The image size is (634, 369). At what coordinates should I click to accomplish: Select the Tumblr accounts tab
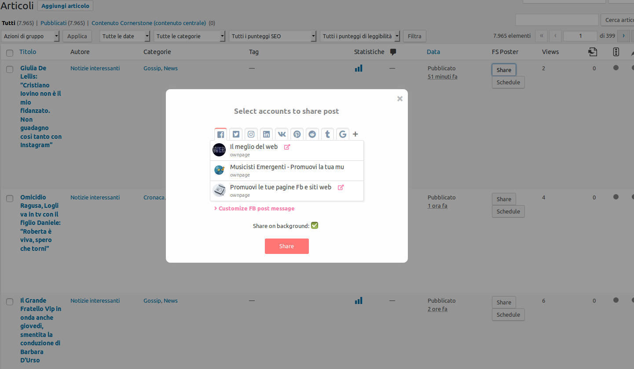coord(327,134)
